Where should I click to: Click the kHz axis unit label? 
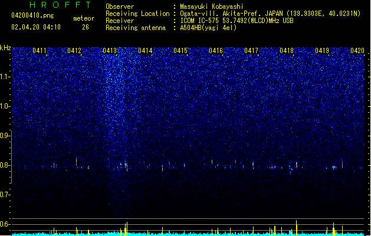coord(5,48)
